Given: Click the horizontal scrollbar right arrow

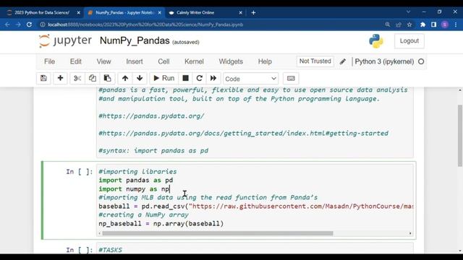Looking at the screenshot, I should pyautogui.click(x=410, y=233).
